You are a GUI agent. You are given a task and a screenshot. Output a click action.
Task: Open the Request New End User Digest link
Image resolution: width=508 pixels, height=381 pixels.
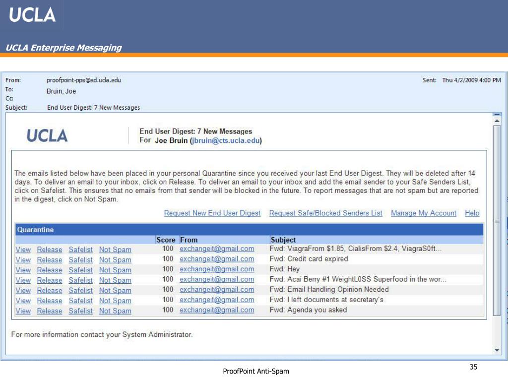point(212,213)
